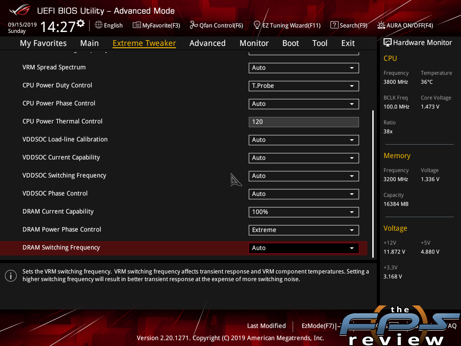Image resolution: width=461 pixels, height=346 pixels.
Task: Click Core Voltage value 1.473 V
Action: point(430,107)
